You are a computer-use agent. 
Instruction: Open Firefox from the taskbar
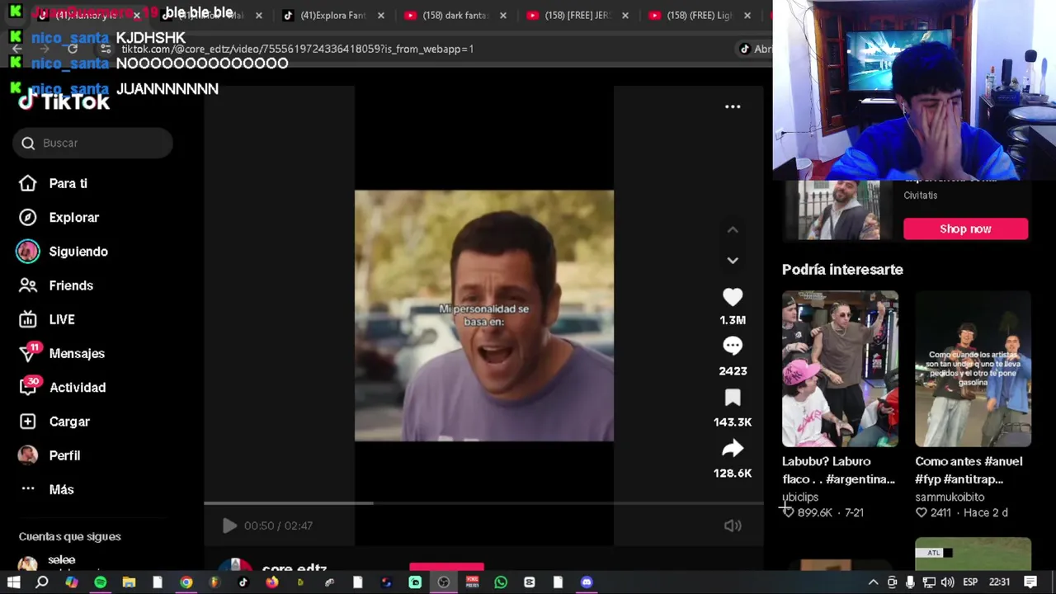[271, 582]
